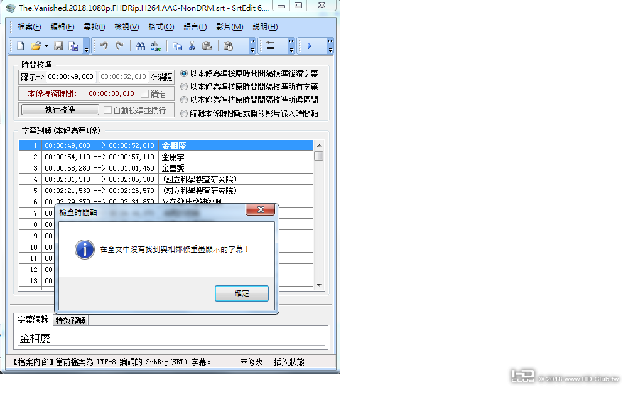Expand format toolbar overflow options
Viewport: 633px width, 395px height.
291,46
